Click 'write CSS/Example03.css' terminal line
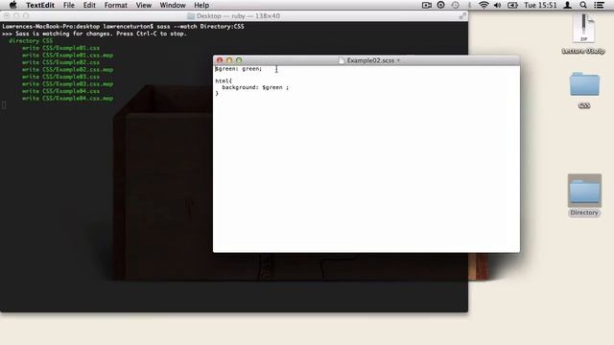The width and height of the screenshot is (614, 345). 60,77
